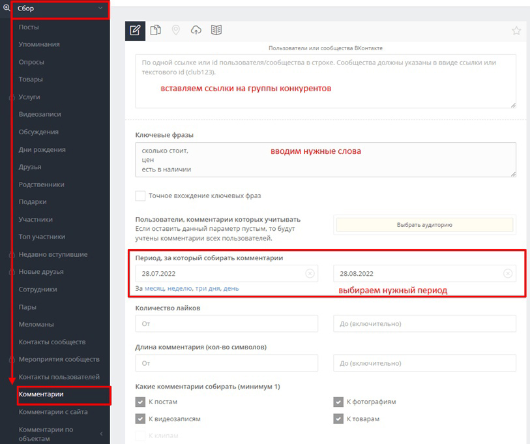The height and width of the screenshot is (444, 530).
Task: Select the copy documents tab icon
Action: (x=156, y=30)
